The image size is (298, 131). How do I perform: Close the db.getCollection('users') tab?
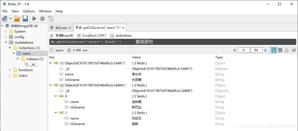[123, 28]
